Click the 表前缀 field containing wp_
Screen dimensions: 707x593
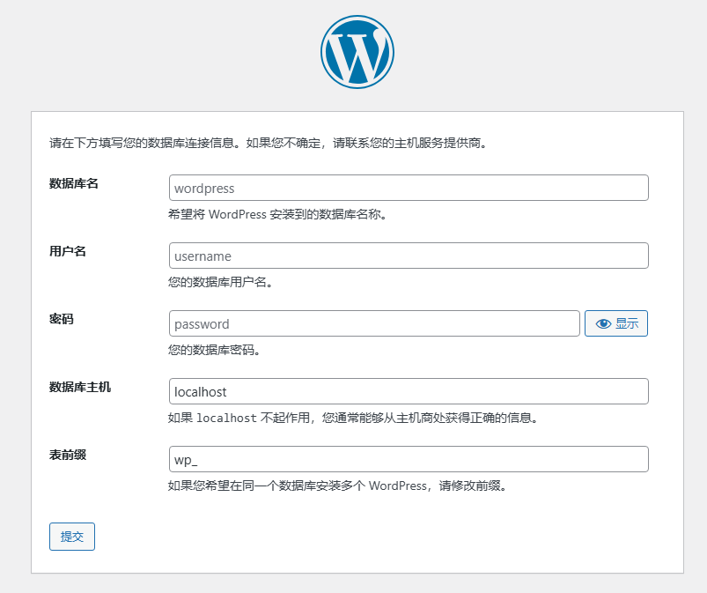click(x=409, y=459)
